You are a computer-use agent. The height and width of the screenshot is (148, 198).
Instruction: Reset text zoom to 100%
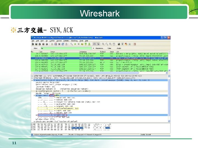(110, 44)
